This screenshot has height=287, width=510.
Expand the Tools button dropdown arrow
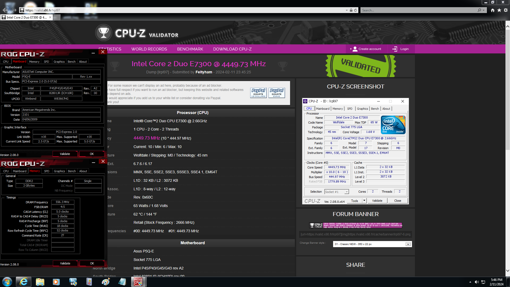[364, 201]
